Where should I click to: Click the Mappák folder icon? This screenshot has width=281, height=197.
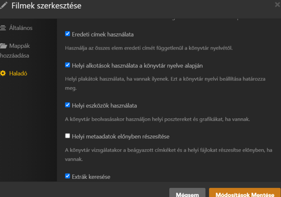3,46
